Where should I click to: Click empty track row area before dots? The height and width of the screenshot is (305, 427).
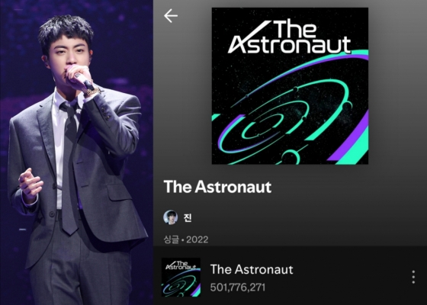(x=352, y=277)
